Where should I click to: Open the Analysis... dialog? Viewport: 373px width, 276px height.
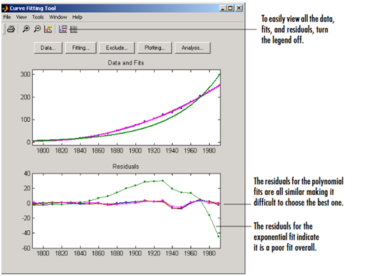coord(193,48)
